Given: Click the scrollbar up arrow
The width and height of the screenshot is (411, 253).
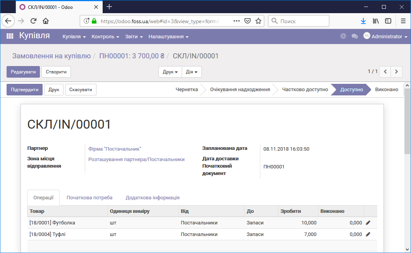Looking at the screenshot, I should 408,85.
